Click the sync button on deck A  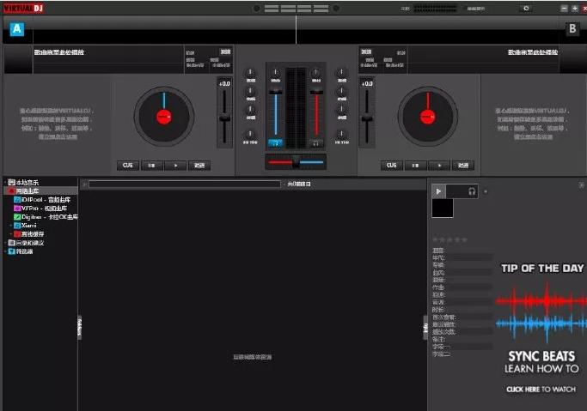[199, 166]
